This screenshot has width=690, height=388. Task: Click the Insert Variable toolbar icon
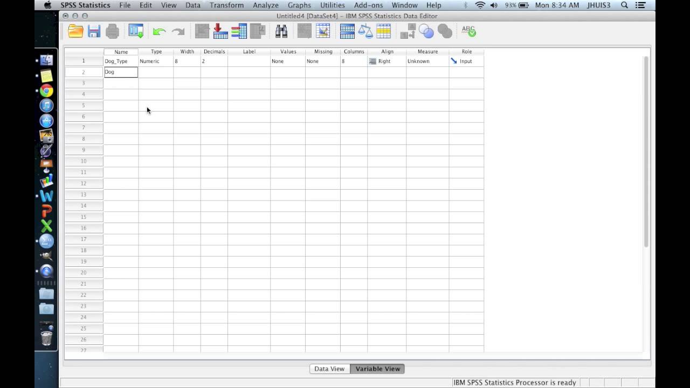[323, 31]
